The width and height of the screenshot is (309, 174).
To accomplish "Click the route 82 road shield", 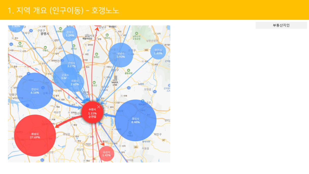I will [42, 160].
